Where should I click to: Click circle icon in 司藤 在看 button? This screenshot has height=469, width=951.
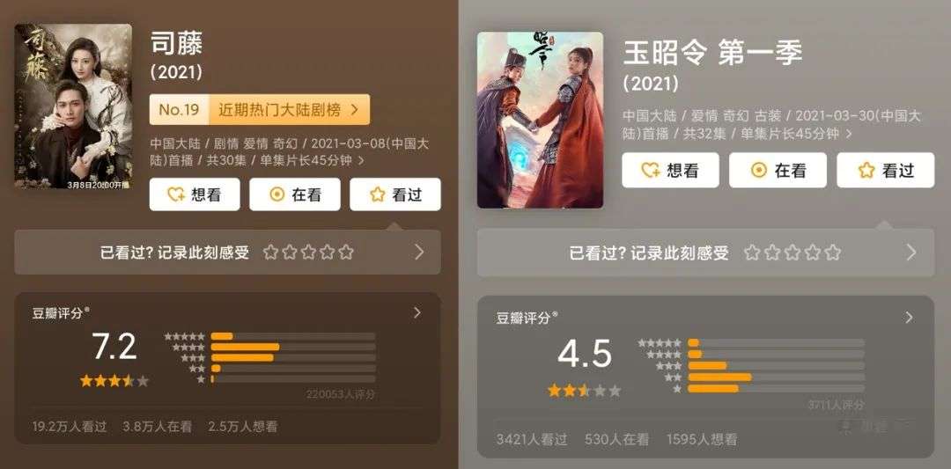click(276, 194)
